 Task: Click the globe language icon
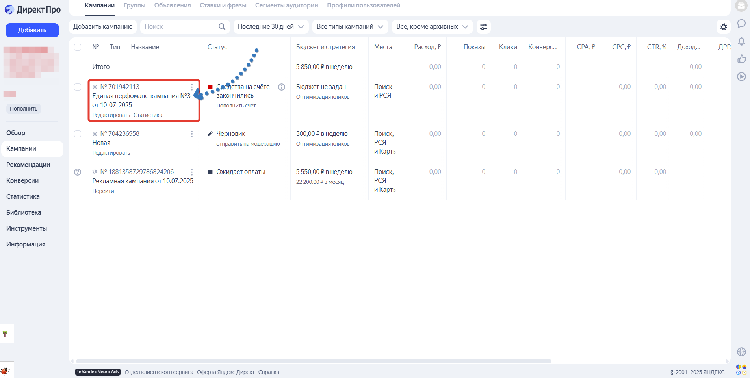click(x=741, y=352)
